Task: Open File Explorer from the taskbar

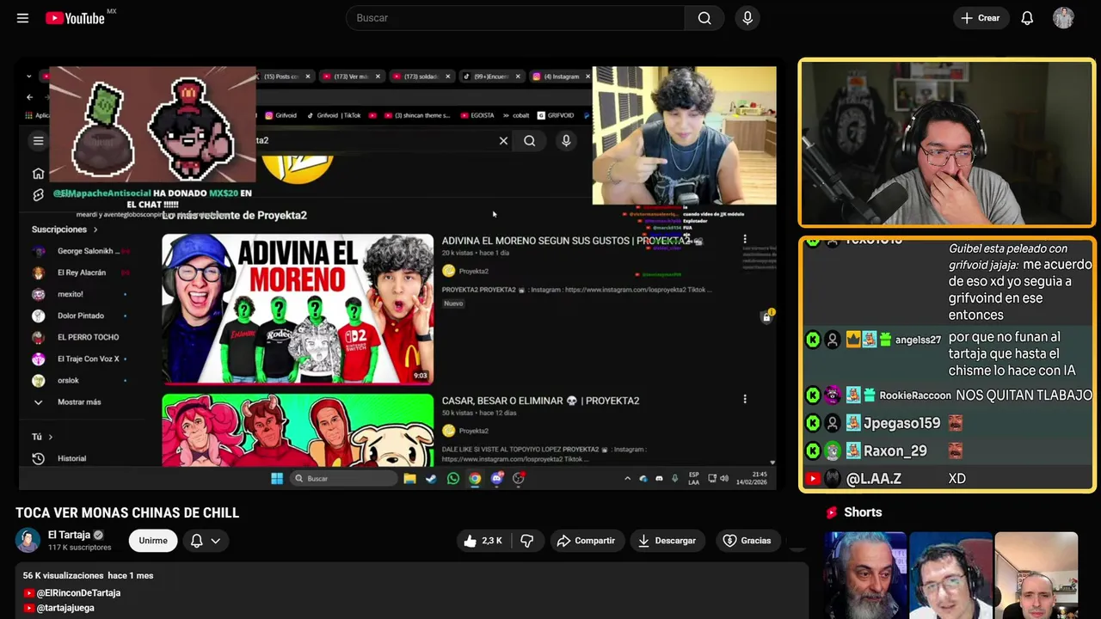Action: (x=410, y=479)
